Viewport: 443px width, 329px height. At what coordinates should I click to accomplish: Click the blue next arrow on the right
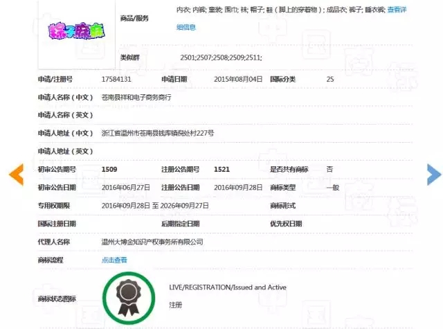pyautogui.click(x=433, y=175)
